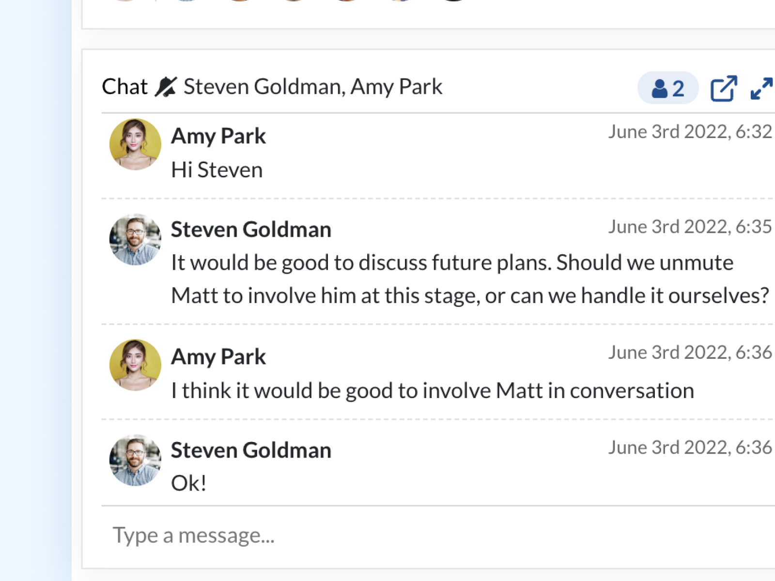Click Steven Goldman's avatar beside "Ok!"
This screenshot has height=581, width=775.
(135, 460)
